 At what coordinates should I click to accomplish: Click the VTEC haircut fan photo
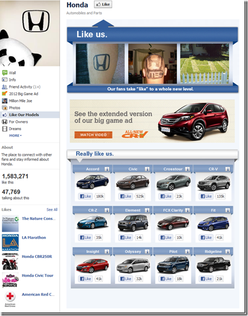(x=153, y=63)
